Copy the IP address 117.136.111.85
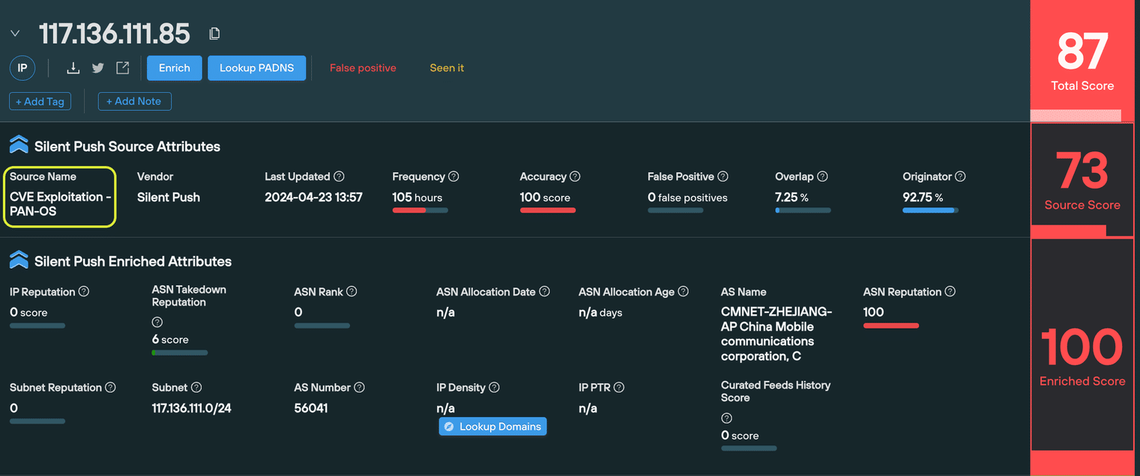 (215, 34)
